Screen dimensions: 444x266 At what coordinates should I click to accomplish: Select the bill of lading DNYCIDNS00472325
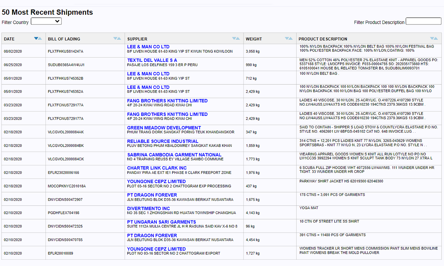tap(65, 226)
